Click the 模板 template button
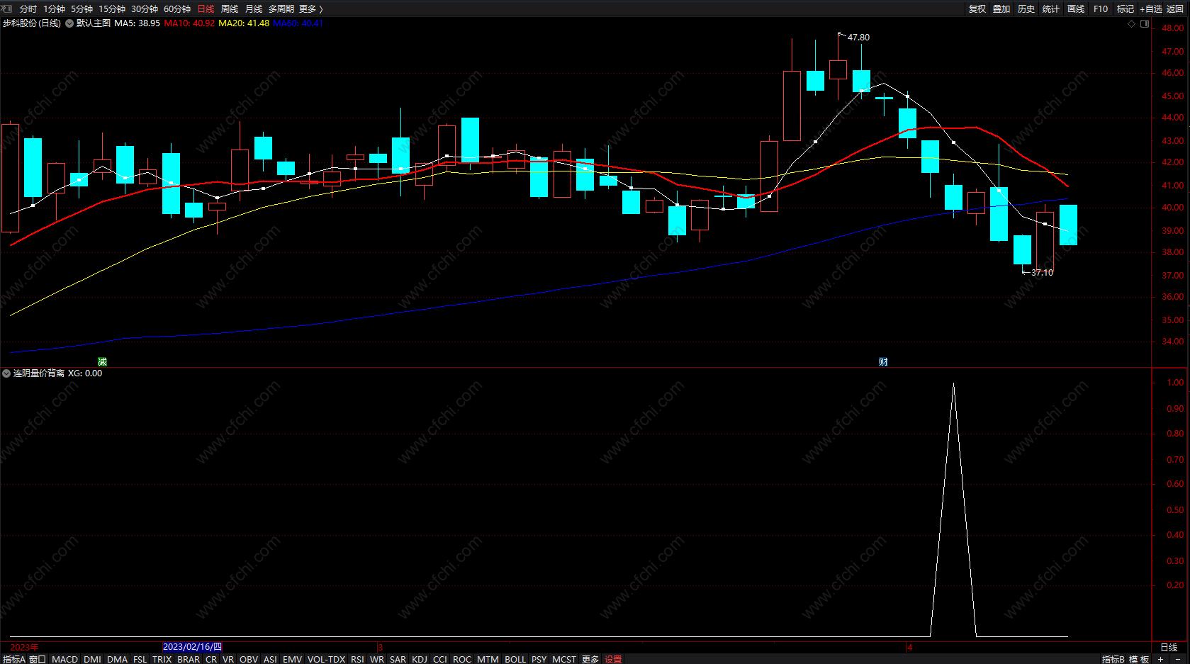Image resolution: width=1190 pixels, height=664 pixels. coord(1139,659)
